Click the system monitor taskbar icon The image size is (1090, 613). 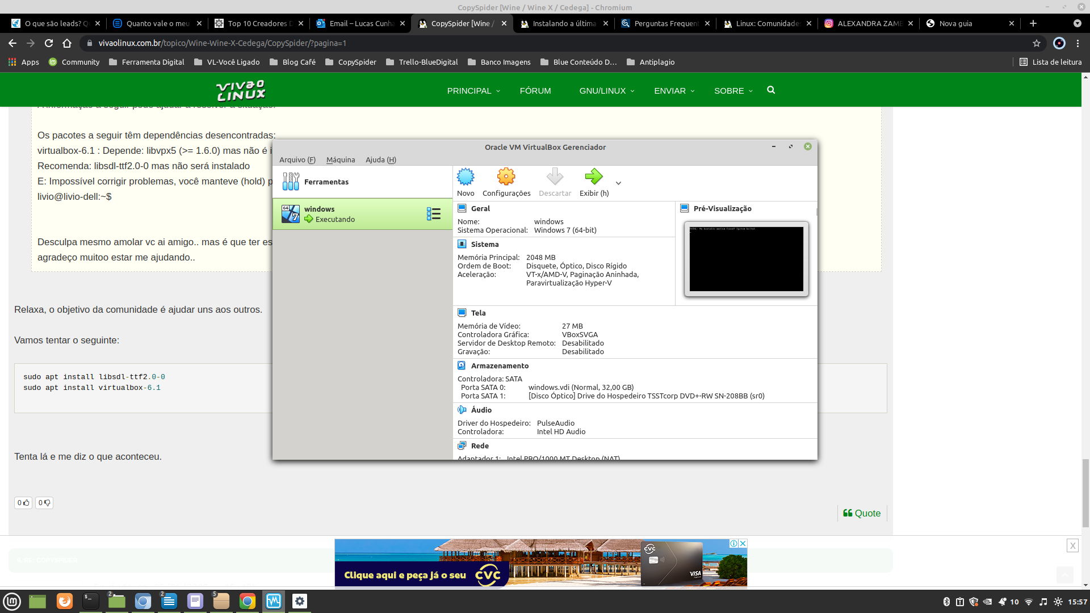[x=274, y=601]
